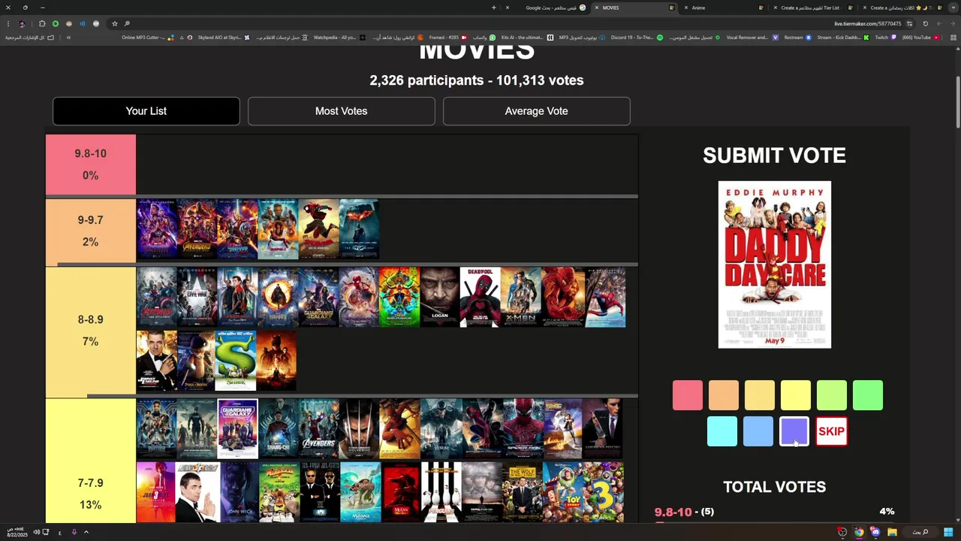Open the browser three-dot menu
The height and width of the screenshot is (541, 961).
8,23
